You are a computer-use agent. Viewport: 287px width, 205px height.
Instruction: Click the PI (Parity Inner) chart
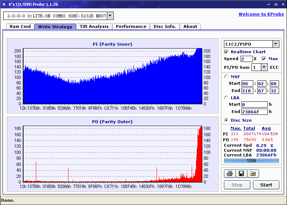113,76
